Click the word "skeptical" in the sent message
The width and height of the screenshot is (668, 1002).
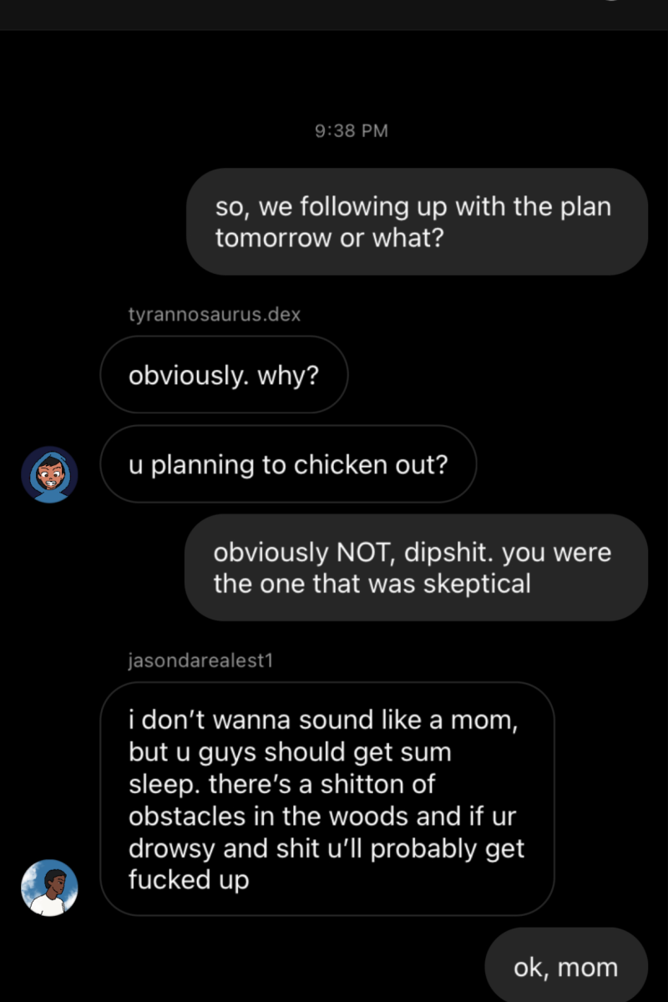pyautogui.click(x=477, y=583)
